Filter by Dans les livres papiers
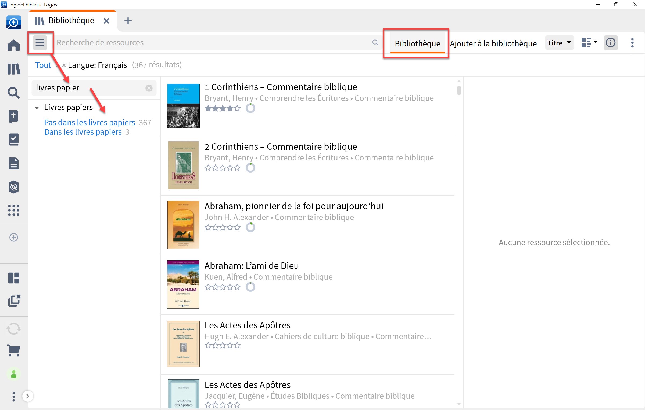Viewport: 645px width, 410px height. (83, 132)
